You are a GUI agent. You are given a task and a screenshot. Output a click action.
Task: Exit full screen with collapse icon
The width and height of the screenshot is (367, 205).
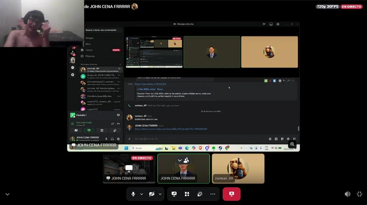[x=360, y=194]
